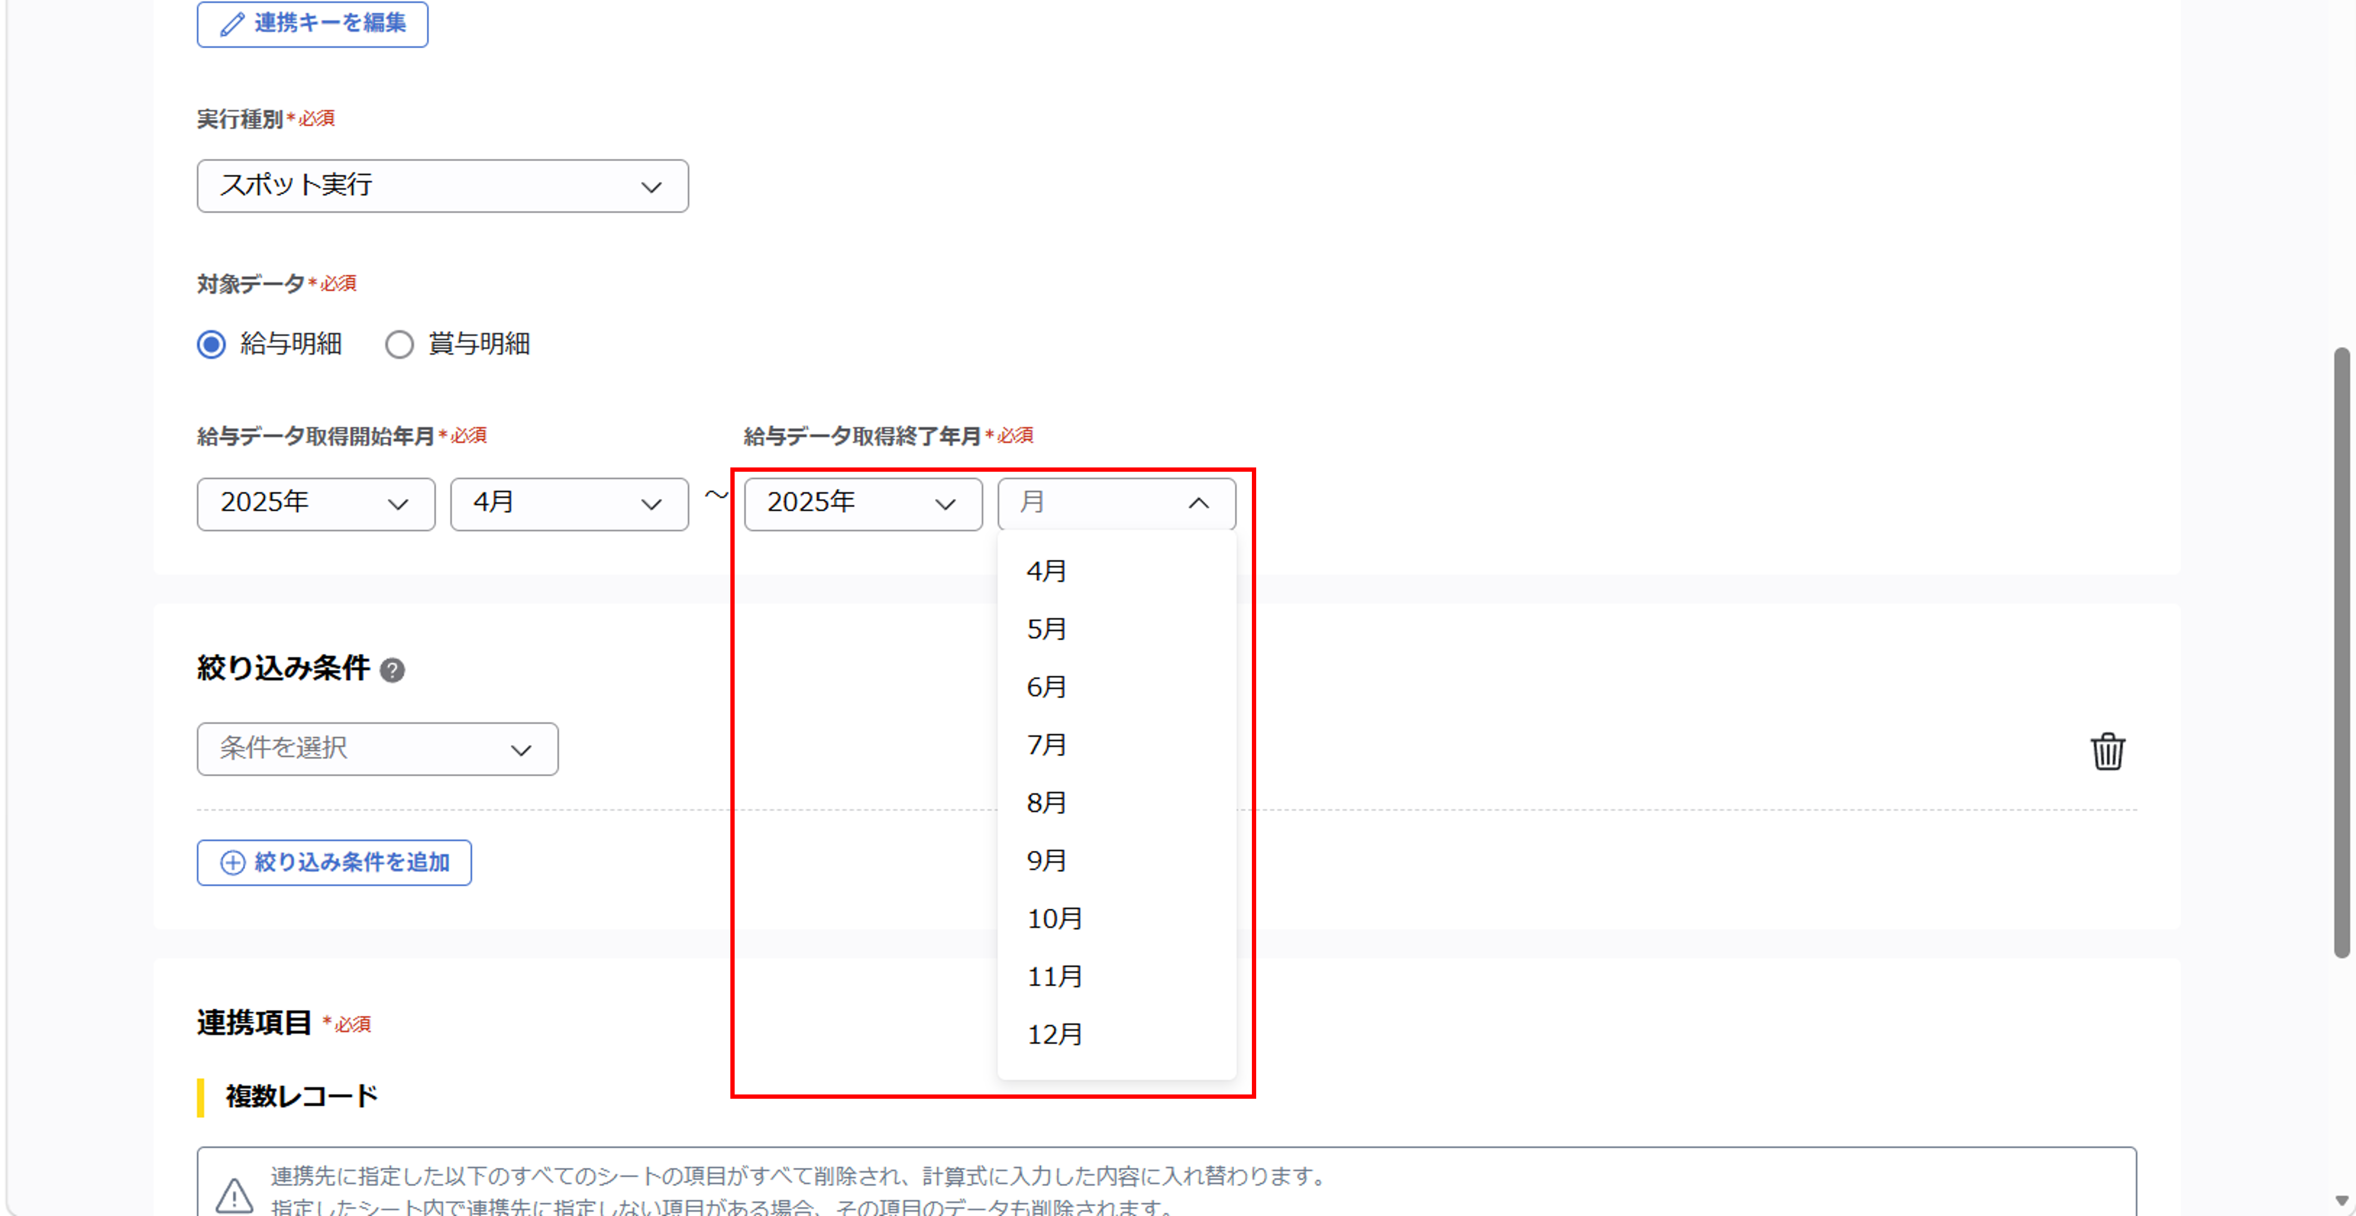The height and width of the screenshot is (1216, 2356).
Task: Choose 6月 from the month list
Action: tap(1116, 686)
